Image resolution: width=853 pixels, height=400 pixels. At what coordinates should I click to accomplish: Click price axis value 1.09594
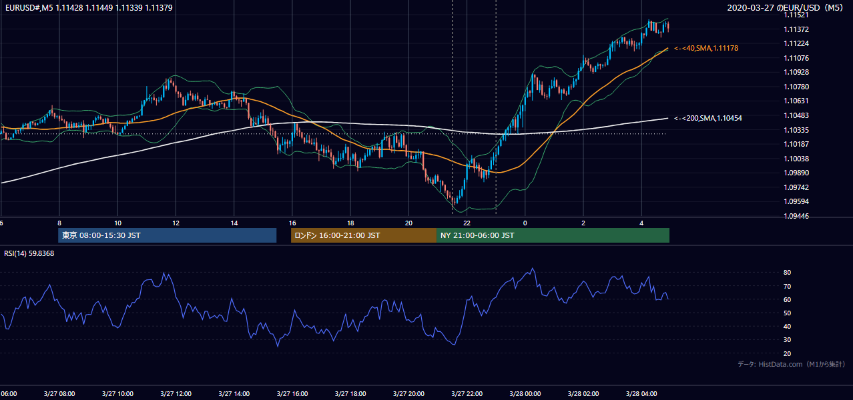(x=796, y=201)
